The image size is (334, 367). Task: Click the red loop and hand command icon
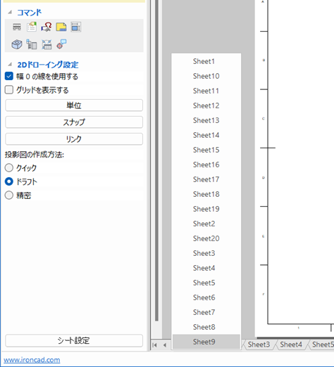[47, 27]
